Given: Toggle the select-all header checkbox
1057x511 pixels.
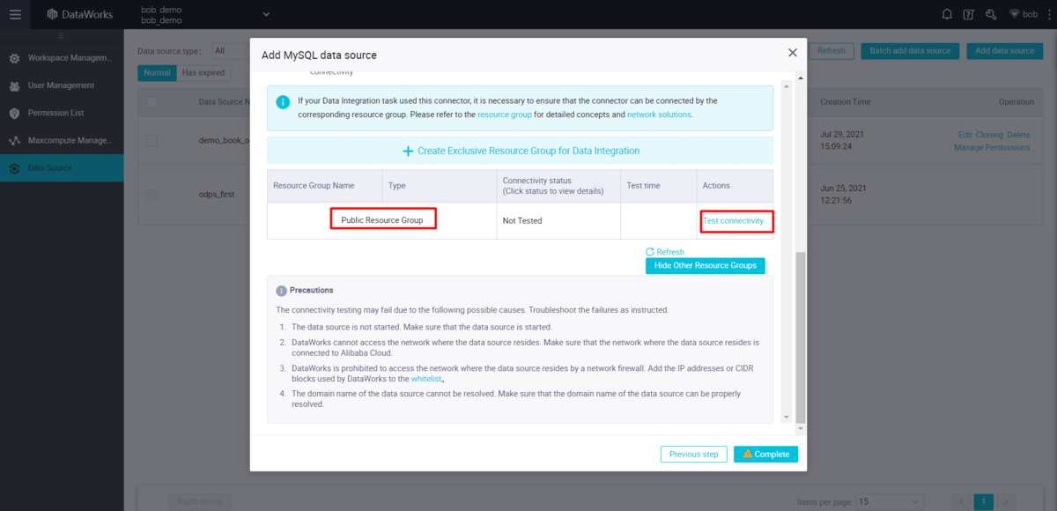Looking at the screenshot, I should coord(152,102).
